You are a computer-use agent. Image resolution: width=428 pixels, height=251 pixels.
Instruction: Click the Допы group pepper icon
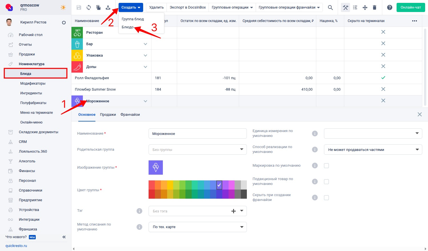point(77,67)
